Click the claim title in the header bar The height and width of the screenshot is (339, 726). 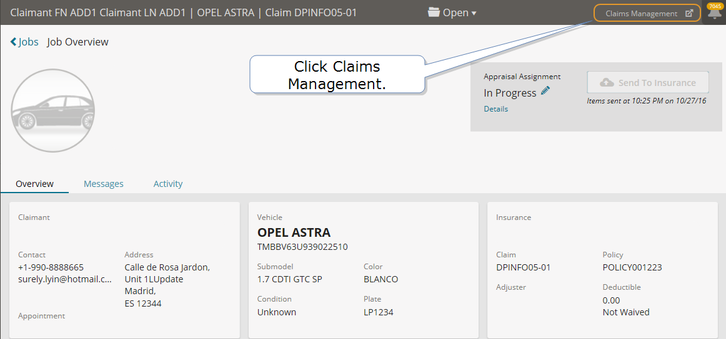pos(183,12)
